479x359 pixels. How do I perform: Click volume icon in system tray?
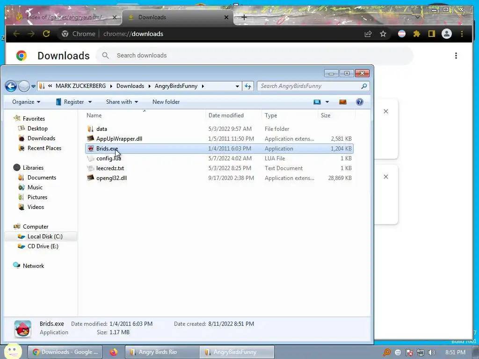(432, 352)
